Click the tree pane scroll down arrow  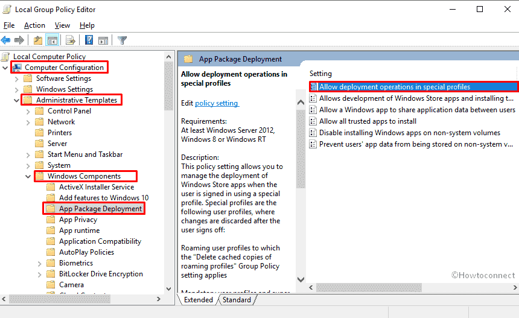[x=168, y=289]
